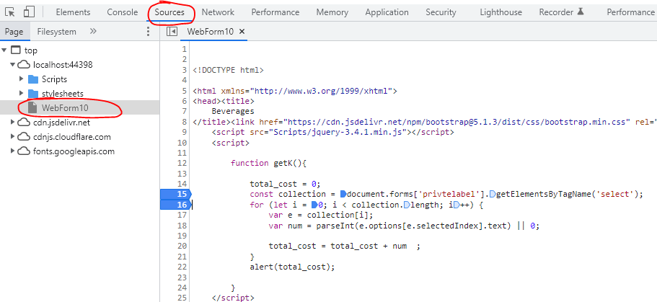657x302 pixels.
Task: Expand the cdn.jsdelivr.net domain
Action: 12,123
